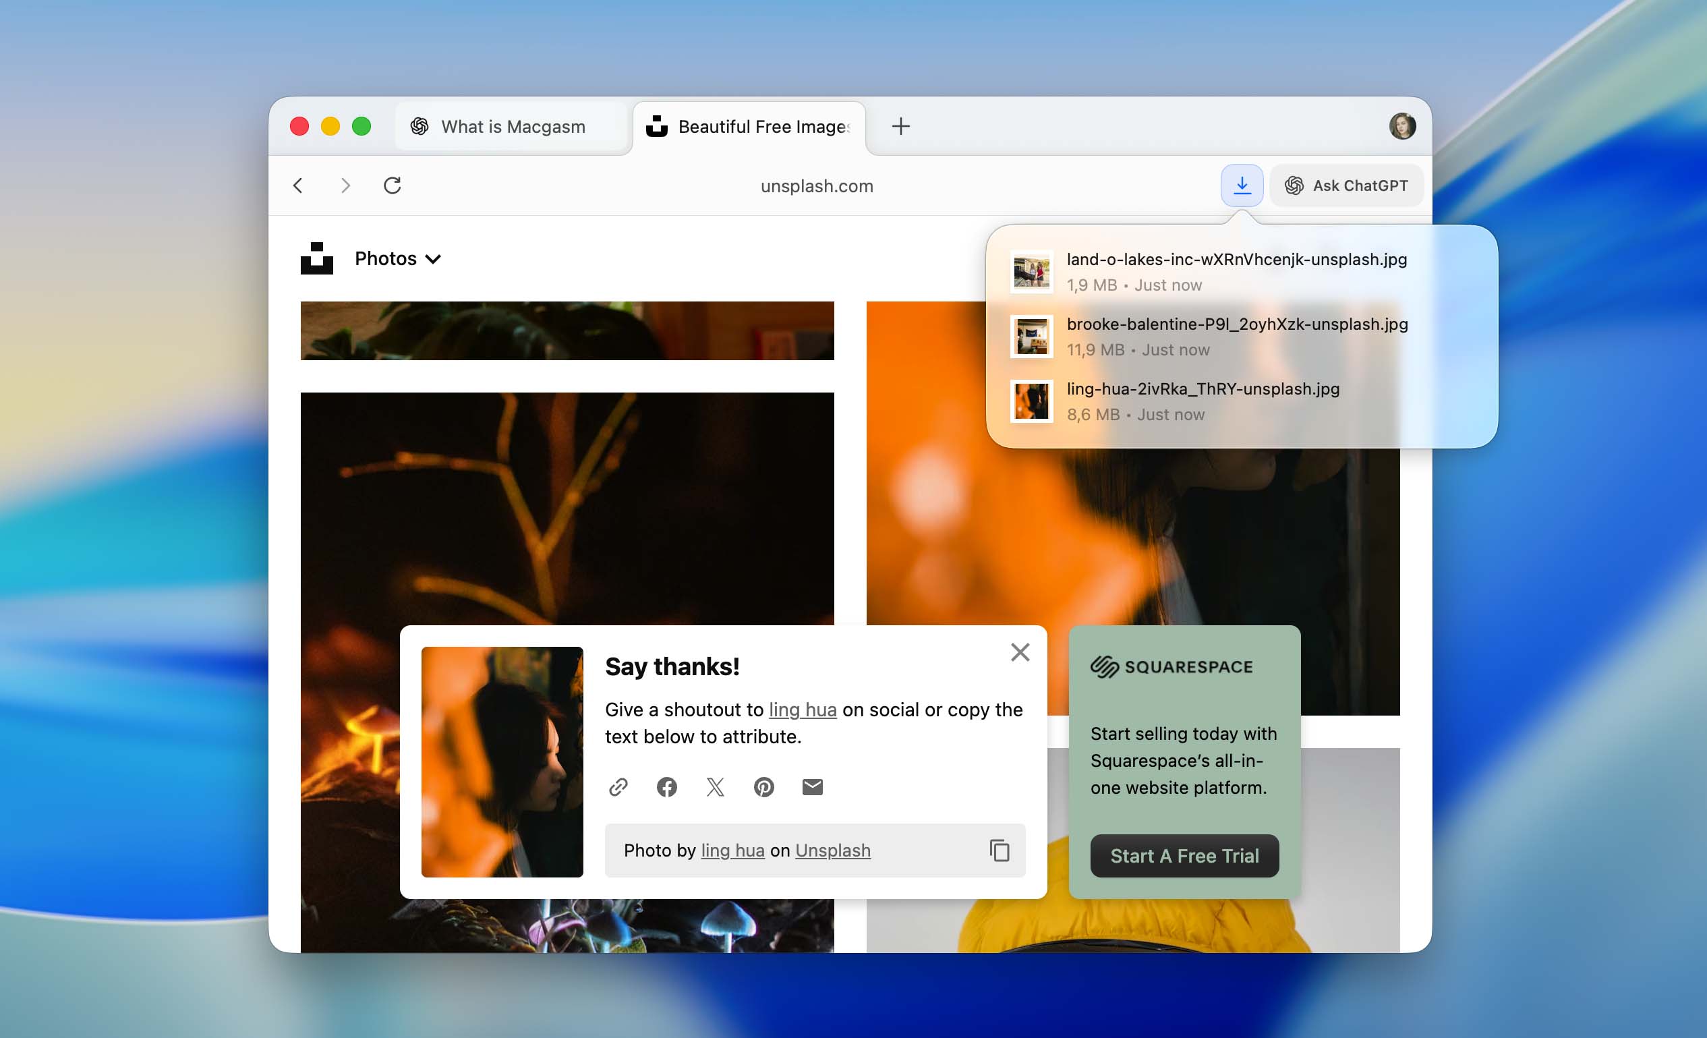This screenshot has height=1038, width=1707.
Task: Click the Unsplash logo
Action: click(317, 258)
